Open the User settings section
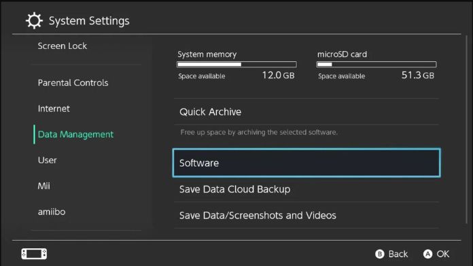Viewport: 473px width, 266px height. click(47, 161)
